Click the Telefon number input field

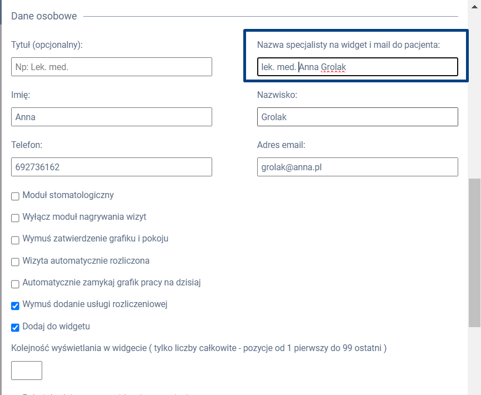tap(111, 167)
